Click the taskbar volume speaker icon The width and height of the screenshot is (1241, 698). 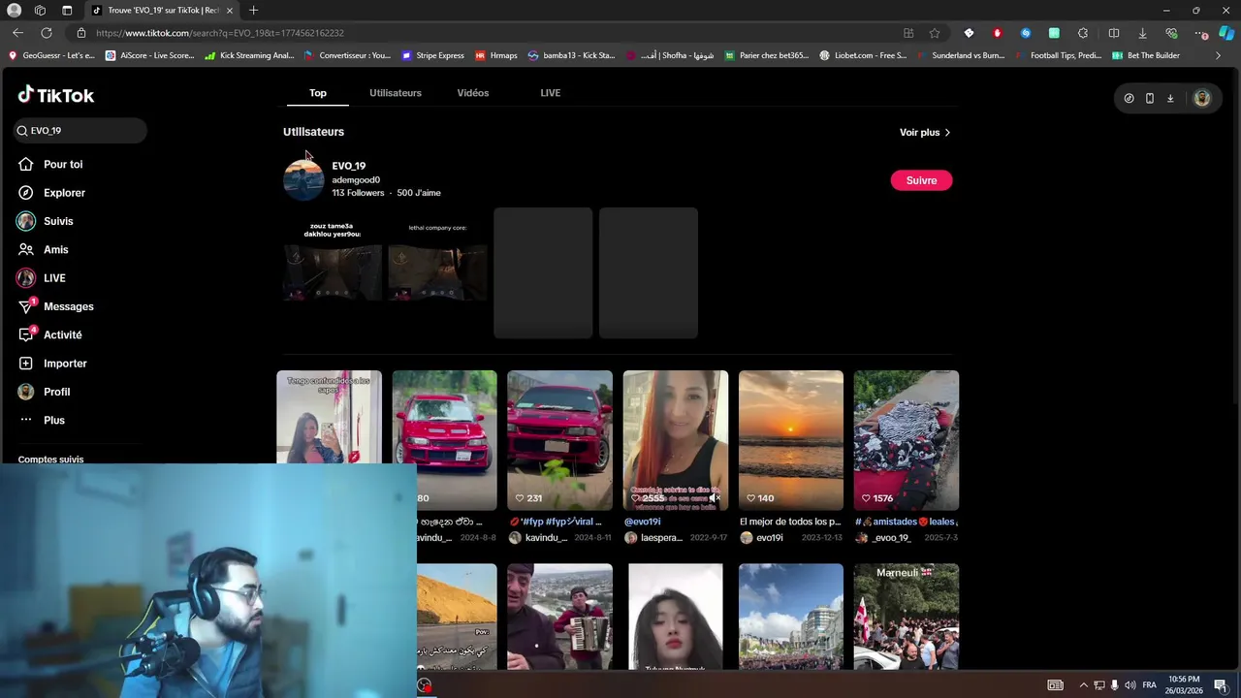1130,685
